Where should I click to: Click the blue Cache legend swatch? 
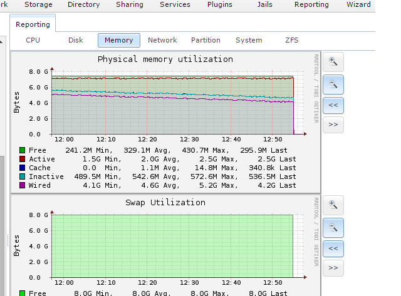(23, 168)
